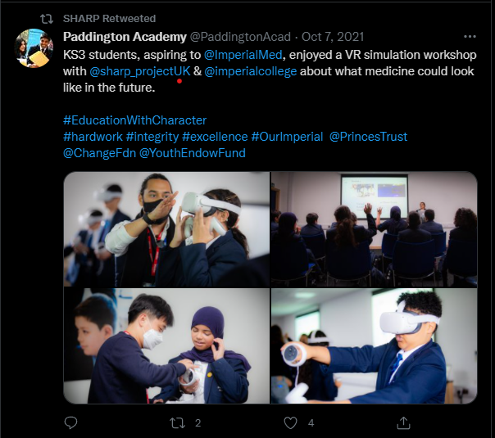
Task: Click the SHARP Retweeted indicator icon
Action: coord(47,19)
